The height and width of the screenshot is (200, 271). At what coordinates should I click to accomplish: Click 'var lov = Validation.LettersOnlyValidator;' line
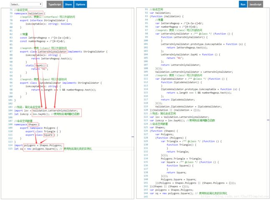point(179,117)
